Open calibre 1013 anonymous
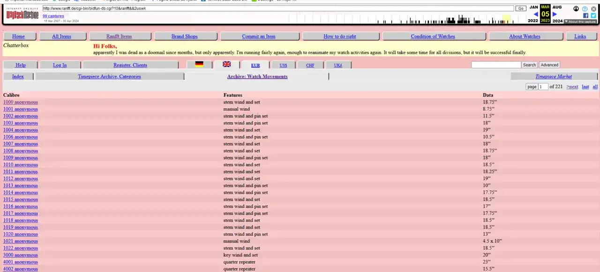The height and width of the screenshot is (272, 600). click(21, 185)
